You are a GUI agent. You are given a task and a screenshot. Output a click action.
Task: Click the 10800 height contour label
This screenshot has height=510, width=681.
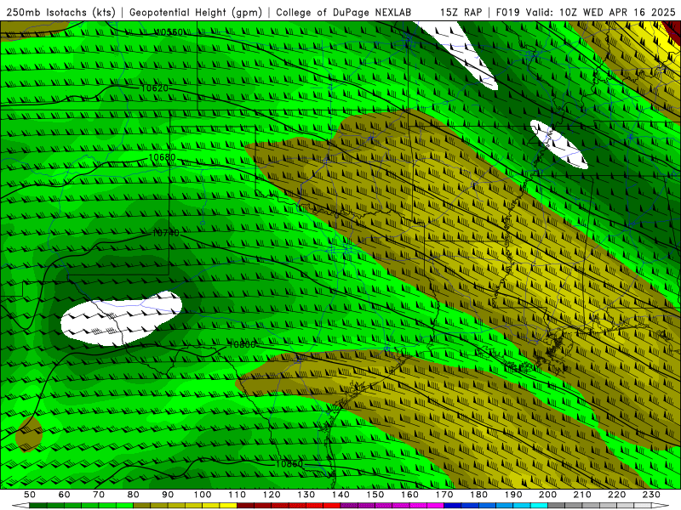(242, 345)
